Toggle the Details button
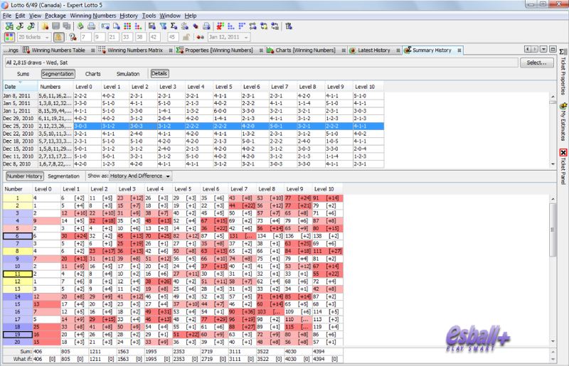 point(159,74)
